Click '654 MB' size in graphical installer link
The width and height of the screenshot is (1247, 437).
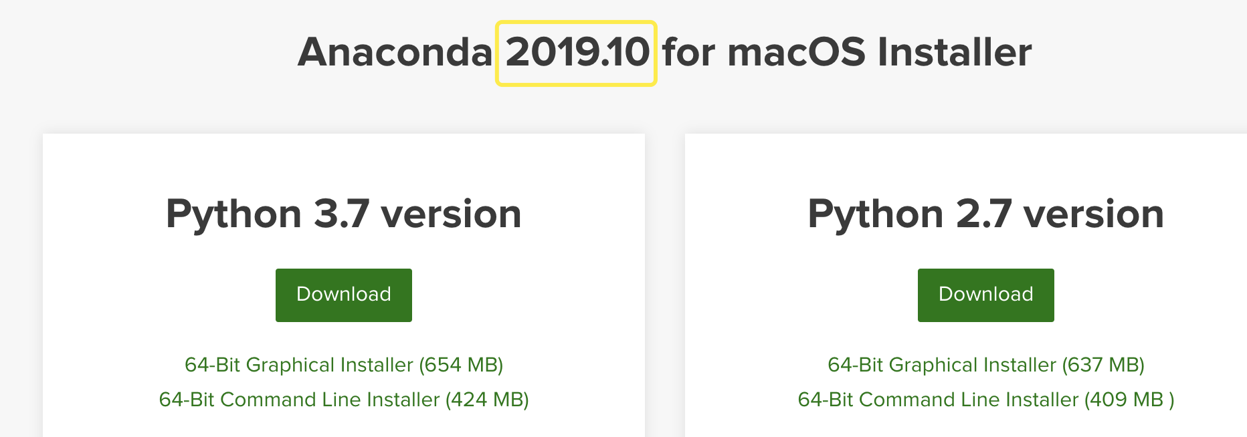pos(462,365)
